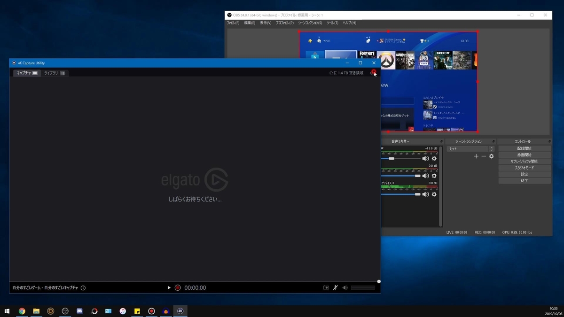Open 4K Capture Utility settings gear
Screen dimensions: 564x317
tap(373, 72)
